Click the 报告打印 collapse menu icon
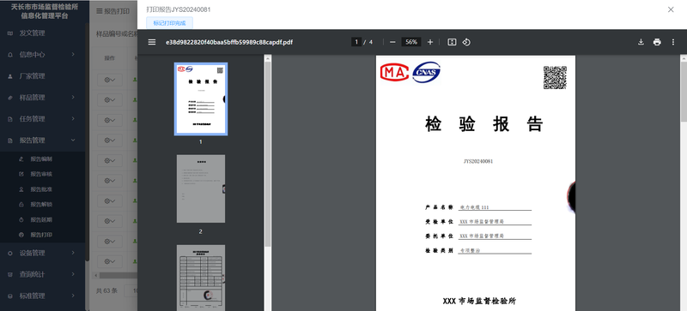The height and width of the screenshot is (311, 687). (100, 11)
